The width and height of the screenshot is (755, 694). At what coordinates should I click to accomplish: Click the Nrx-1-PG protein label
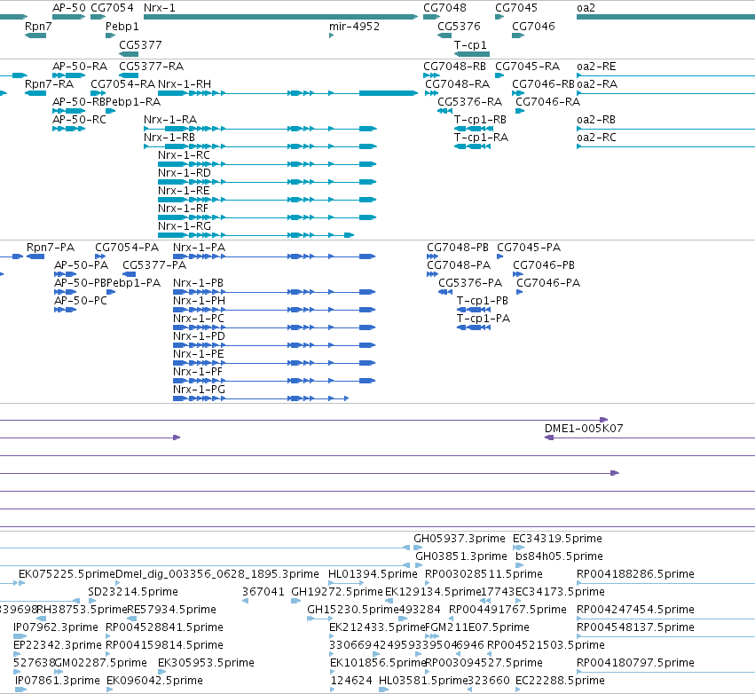point(200,390)
